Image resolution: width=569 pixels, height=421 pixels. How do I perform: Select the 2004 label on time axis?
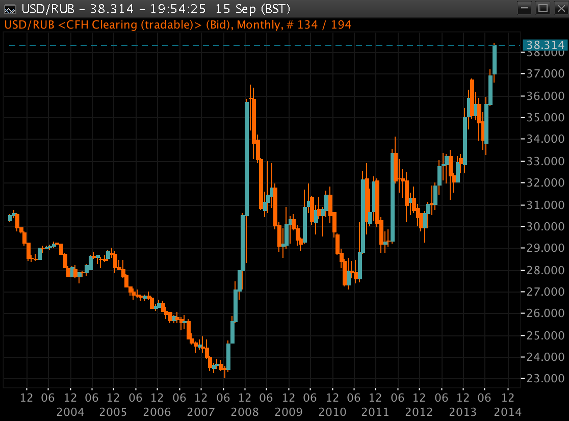70,411
